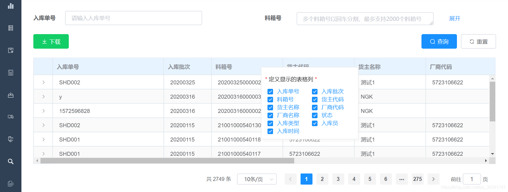
Task: Click the table's horizontal scrollbar thumb
Action: tap(167, 161)
